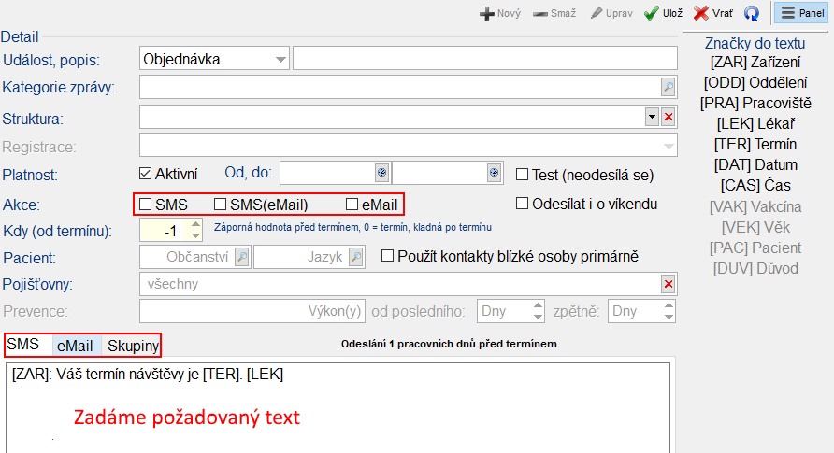Click the Vrať red X revert icon
Viewport: 834px width, 453px height.
701,13
